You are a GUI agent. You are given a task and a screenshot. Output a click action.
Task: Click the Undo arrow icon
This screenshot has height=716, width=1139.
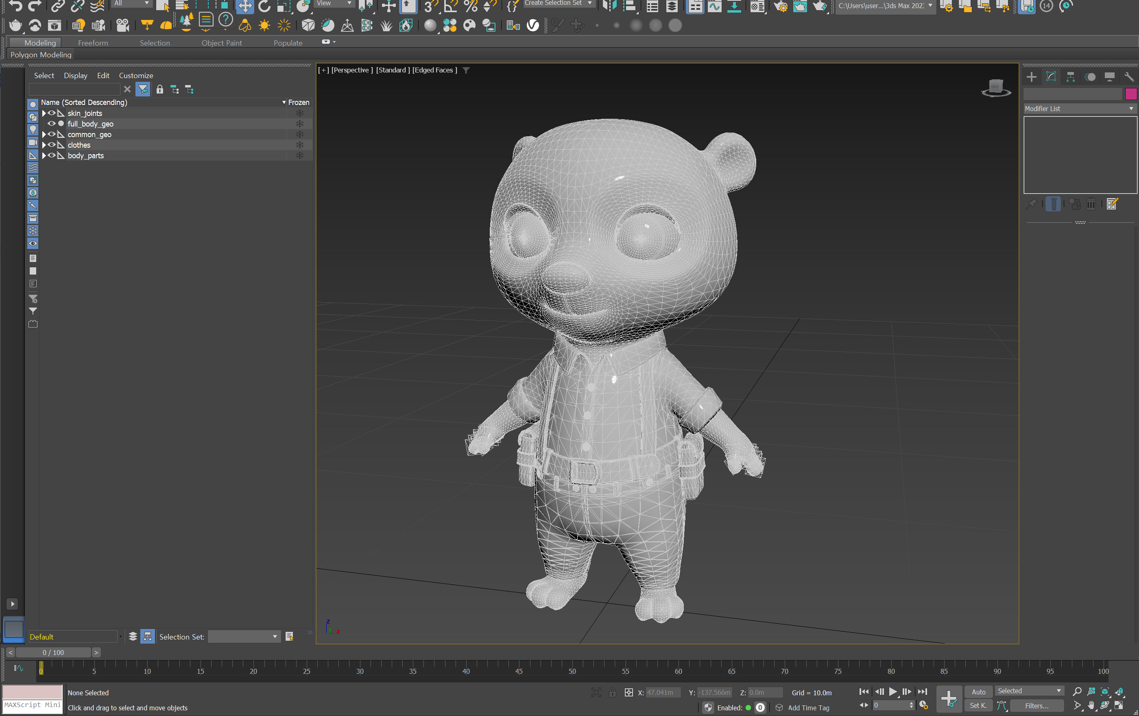tap(15, 6)
